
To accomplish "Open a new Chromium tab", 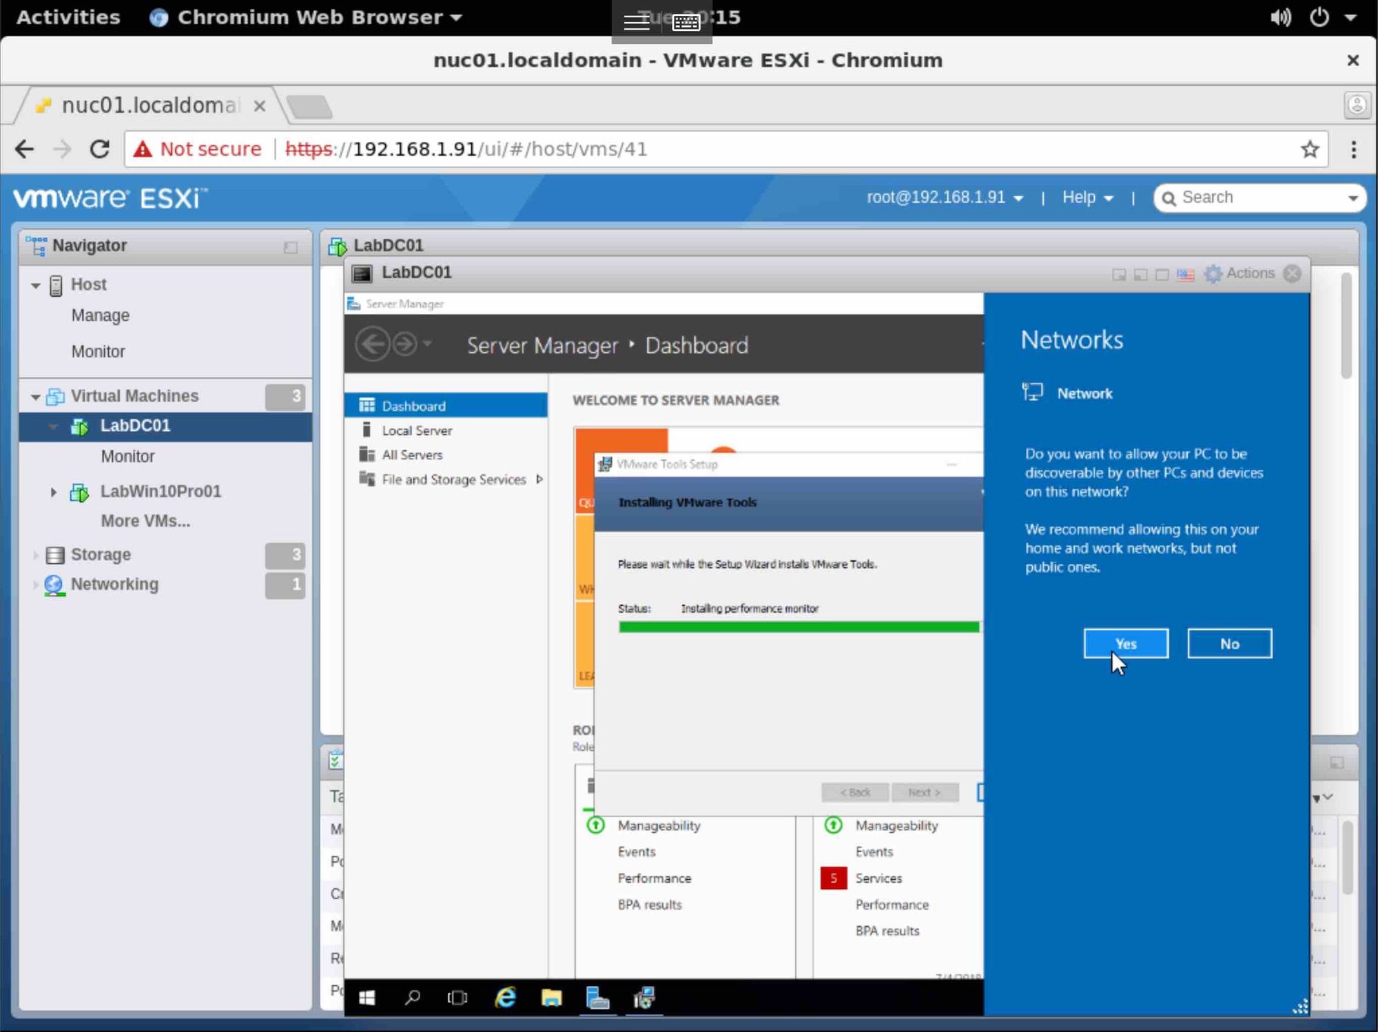I will [x=309, y=107].
